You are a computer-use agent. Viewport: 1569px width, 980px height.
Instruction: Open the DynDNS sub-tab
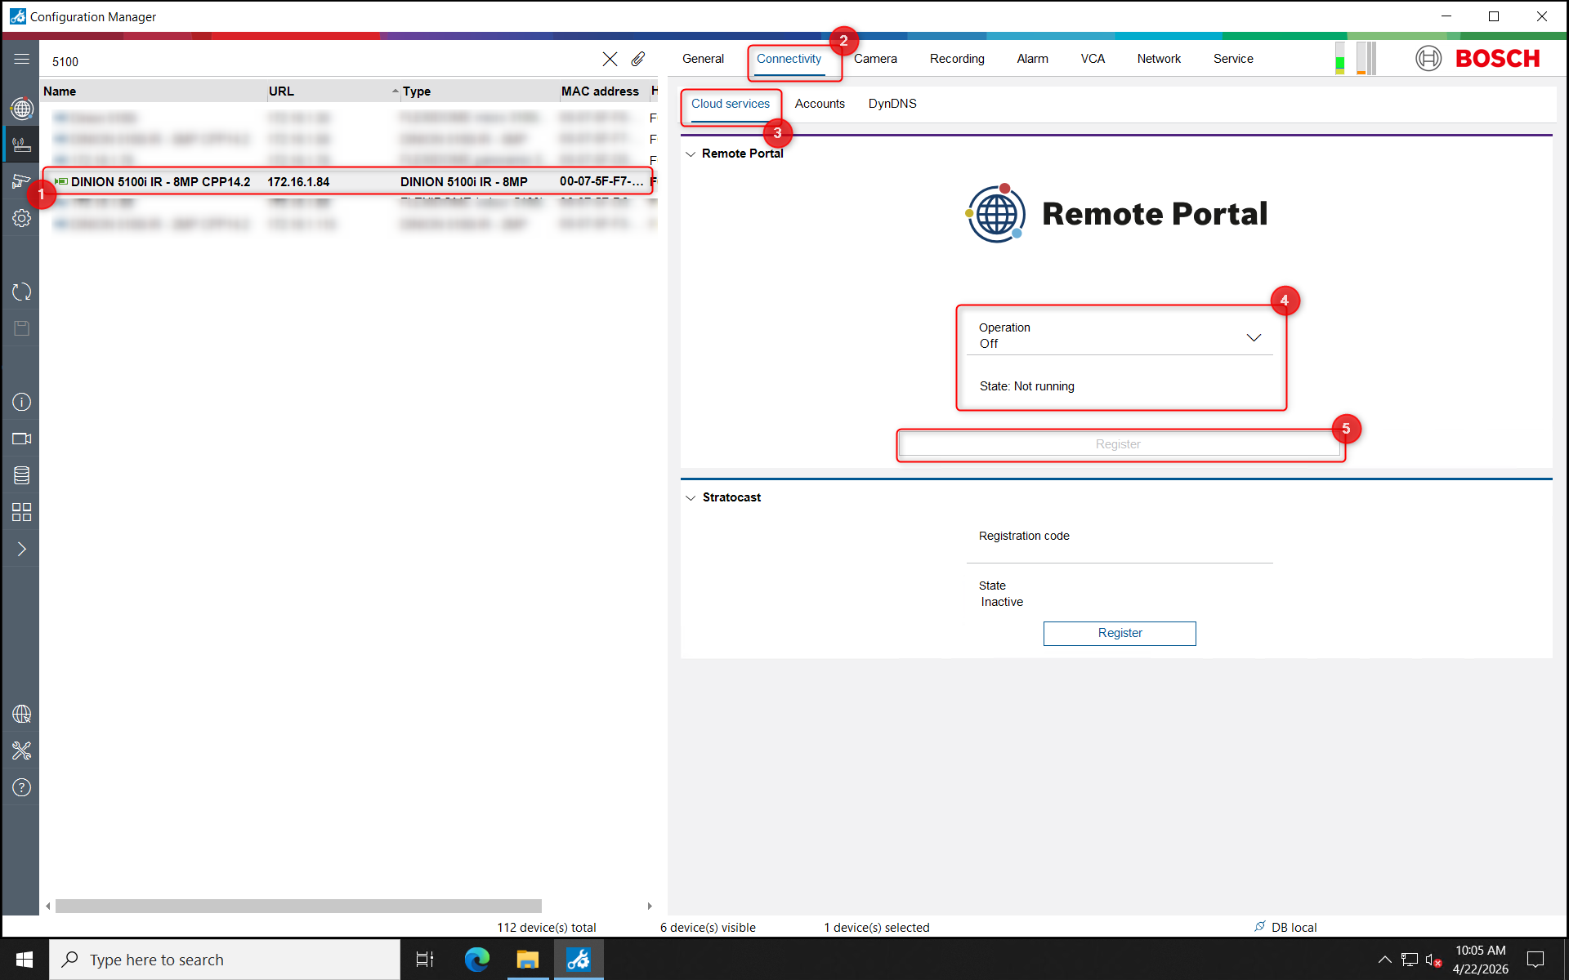(892, 104)
